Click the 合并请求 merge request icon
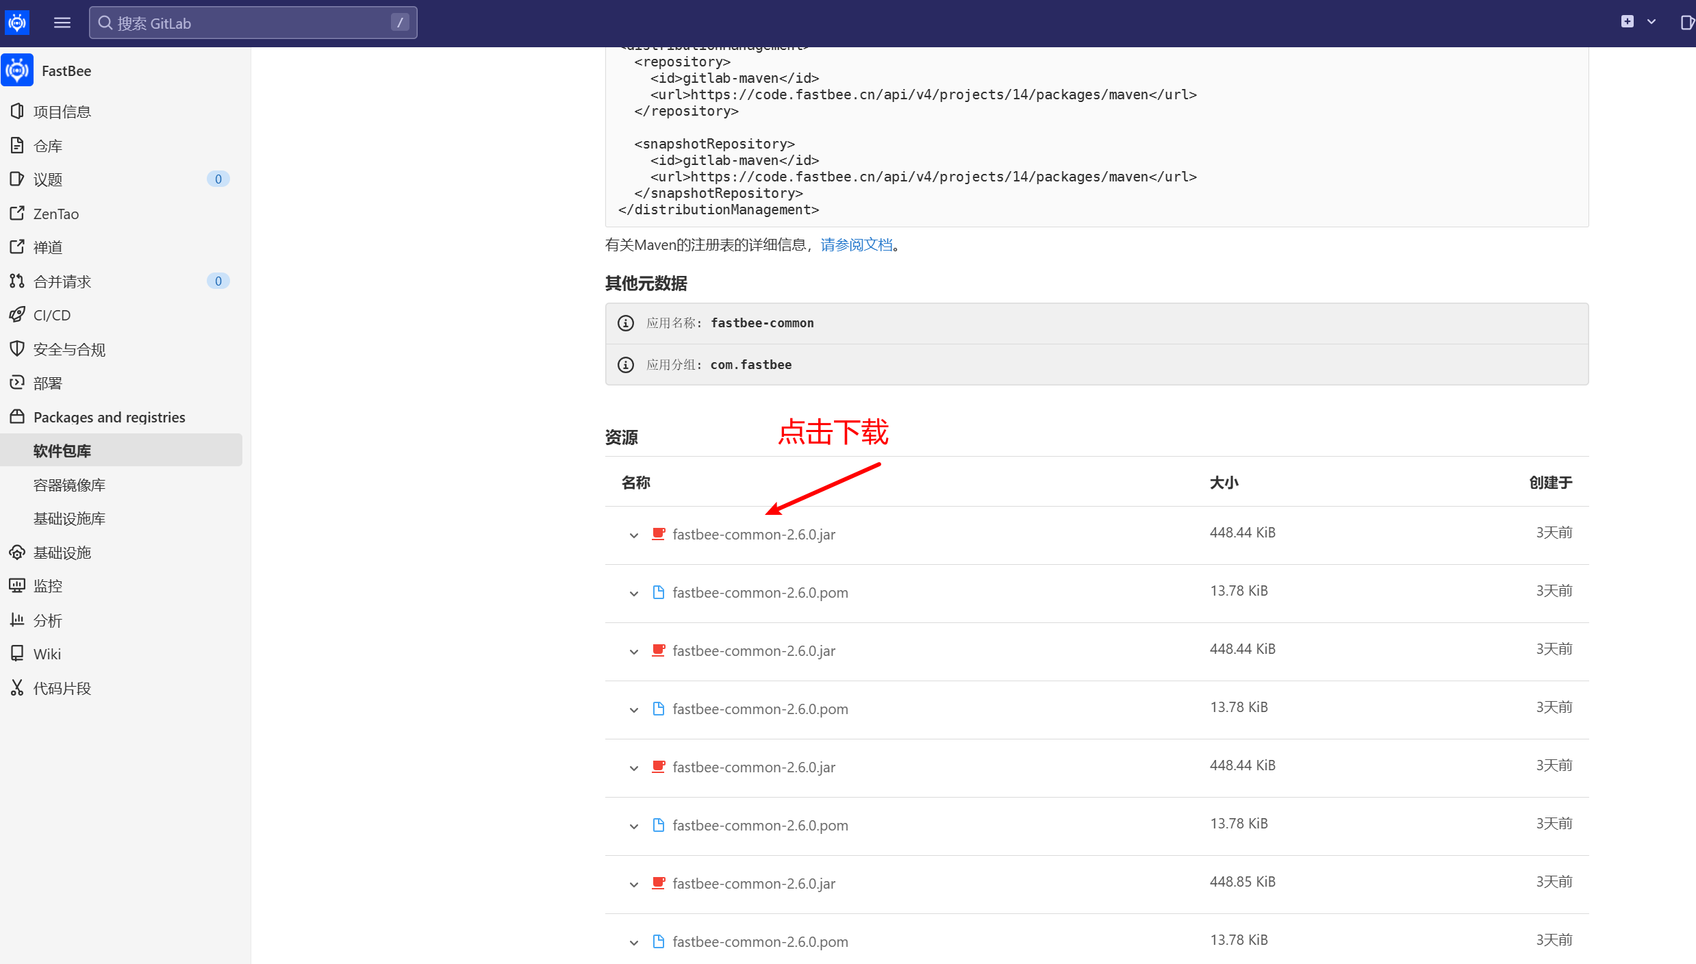This screenshot has height=964, width=1696. (17, 281)
